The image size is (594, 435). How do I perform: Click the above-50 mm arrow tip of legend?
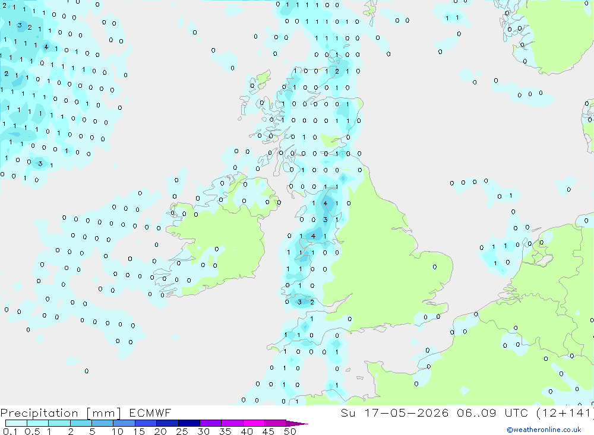(297, 424)
